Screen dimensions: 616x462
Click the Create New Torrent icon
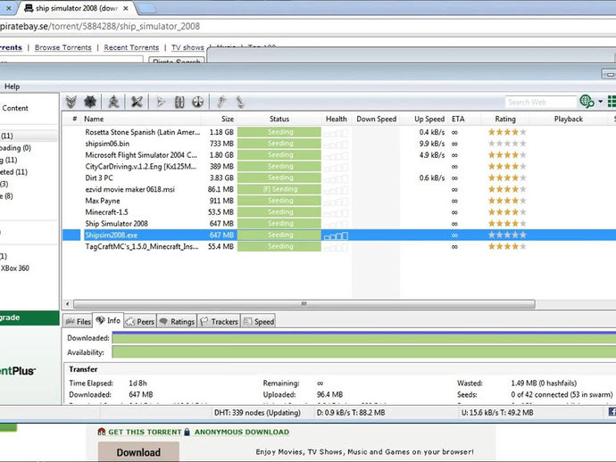(113, 102)
